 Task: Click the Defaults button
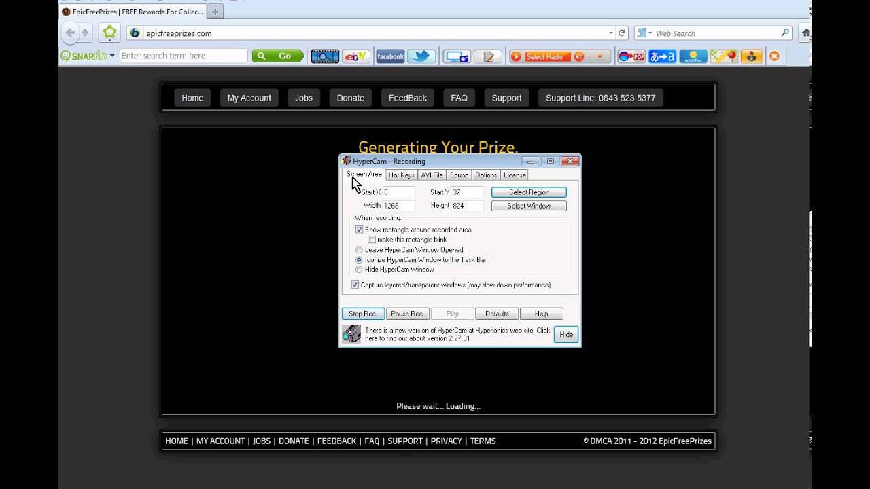tap(497, 314)
